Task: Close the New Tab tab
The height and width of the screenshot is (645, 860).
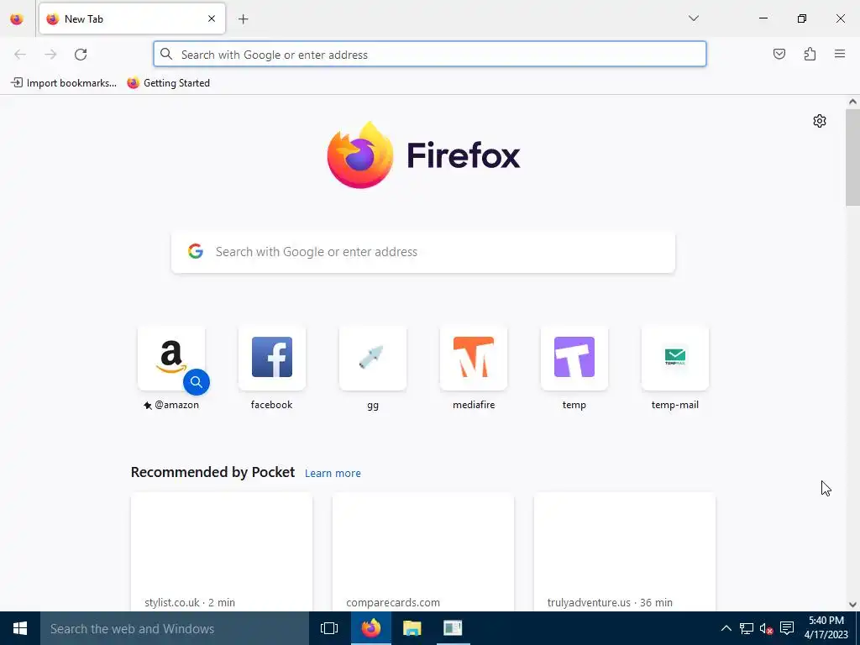Action: (211, 18)
